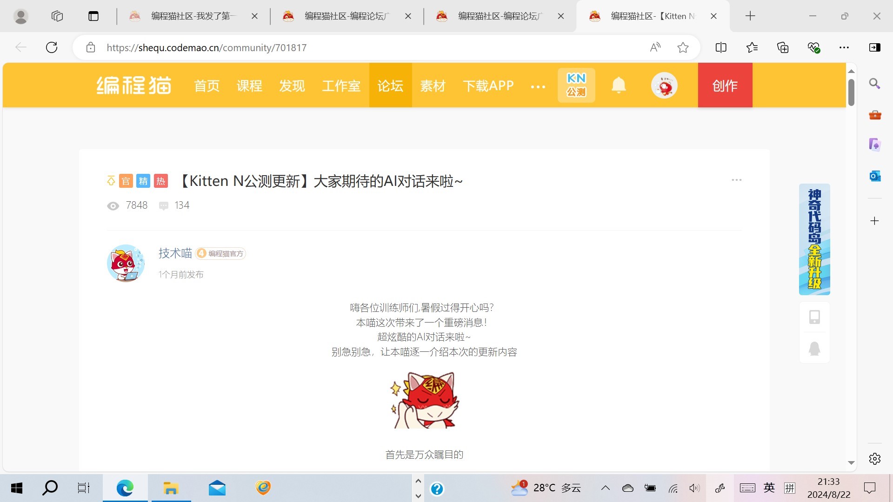Click the mobile app floating icon
The image size is (893, 502).
814,317
